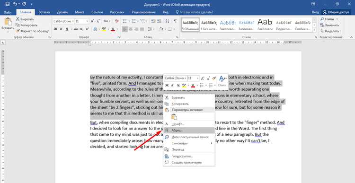The width and height of the screenshot is (355, 183).
Task: Decrease font size in the ribbon
Action: pos(98,21)
